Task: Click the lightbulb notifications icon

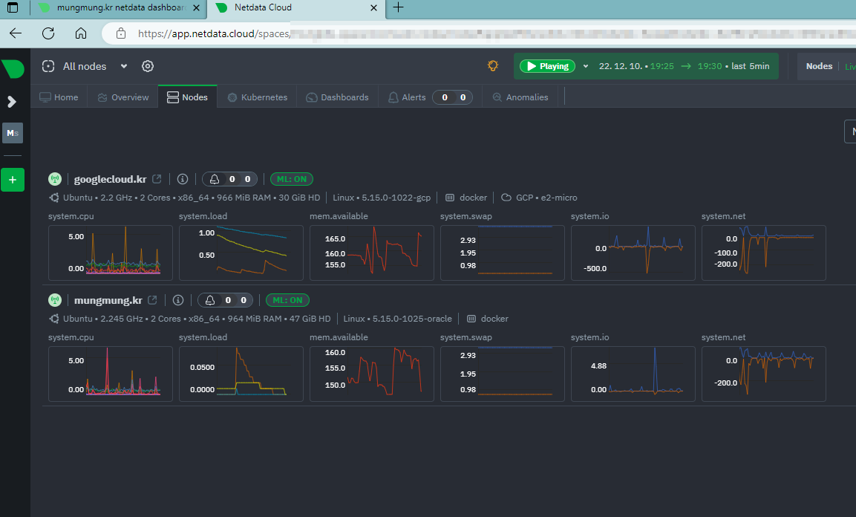Action: (493, 66)
